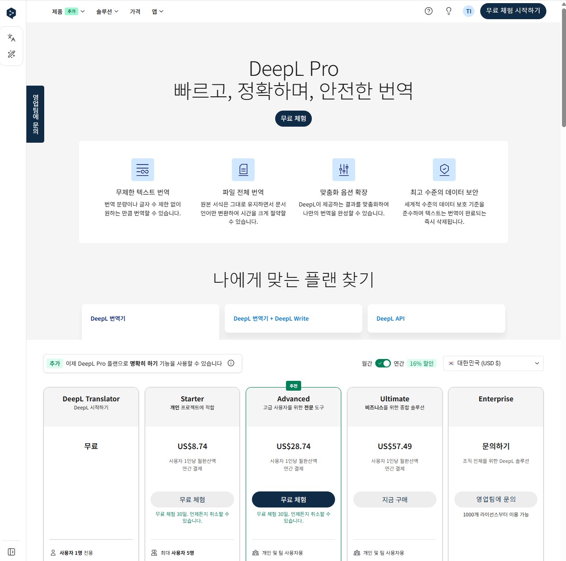Open the DeepL Write magic pen icon
The width and height of the screenshot is (566, 561).
click(12, 54)
